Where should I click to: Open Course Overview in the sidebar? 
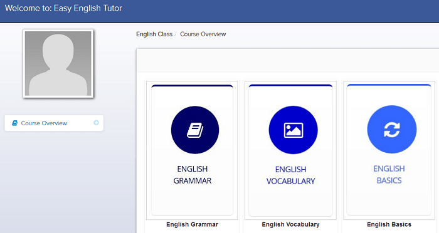[x=54, y=123]
